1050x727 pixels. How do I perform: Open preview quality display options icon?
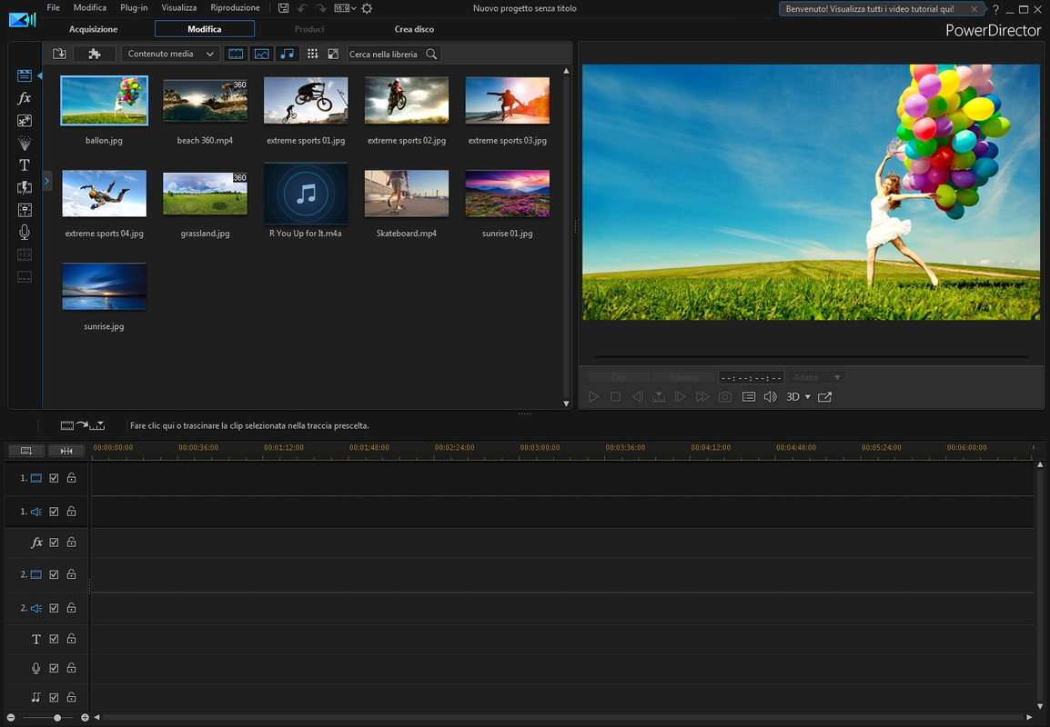(x=749, y=397)
